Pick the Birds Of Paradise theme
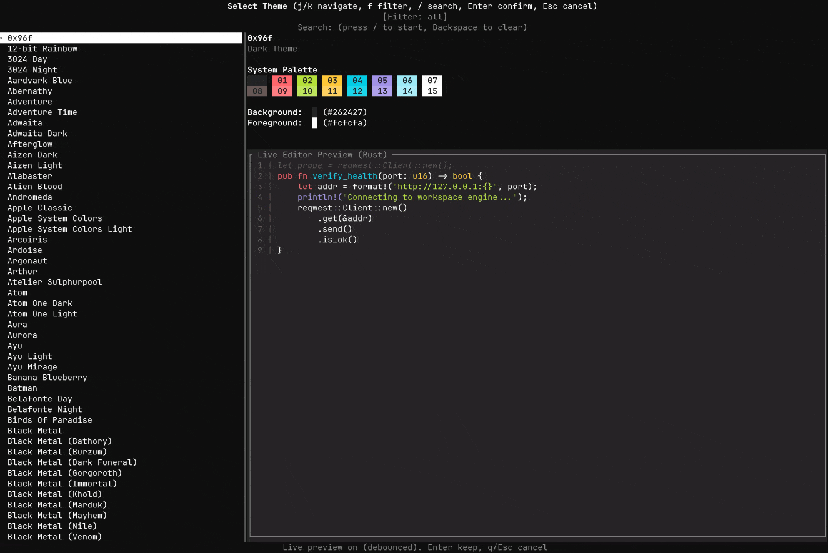Image resolution: width=828 pixels, height=553 pixels. (50, 420)
